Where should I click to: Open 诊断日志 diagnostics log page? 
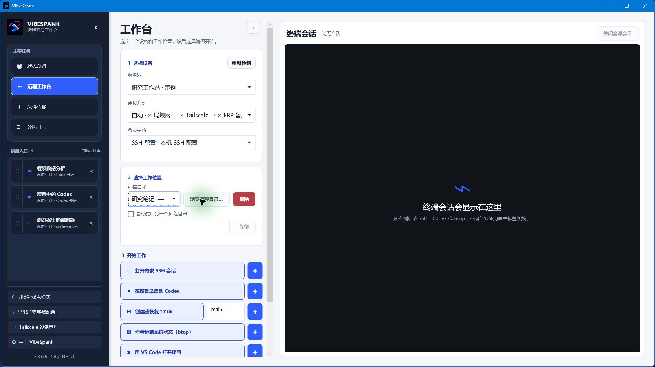pyautogui.click(x=55, y=127)
